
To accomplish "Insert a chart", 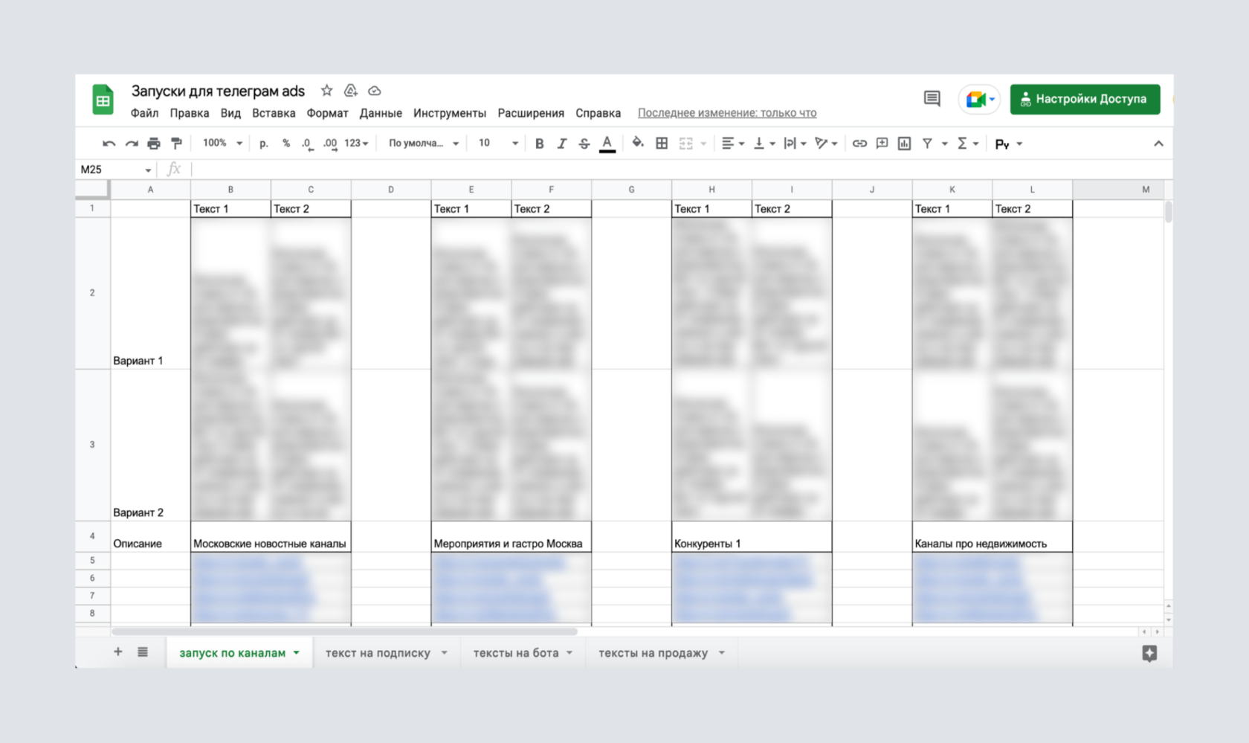I will (x=904, y=144).
